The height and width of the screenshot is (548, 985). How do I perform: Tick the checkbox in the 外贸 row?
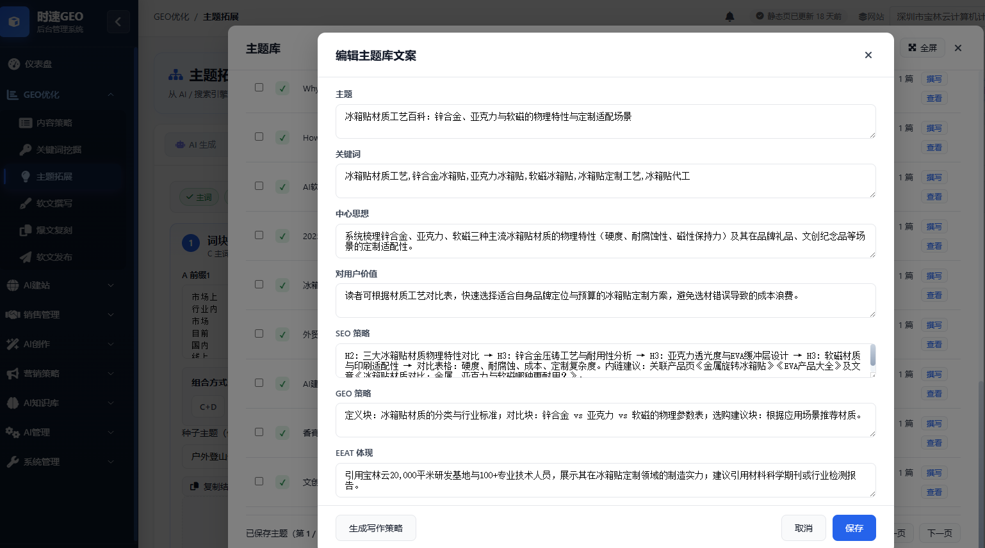point(259,333)
